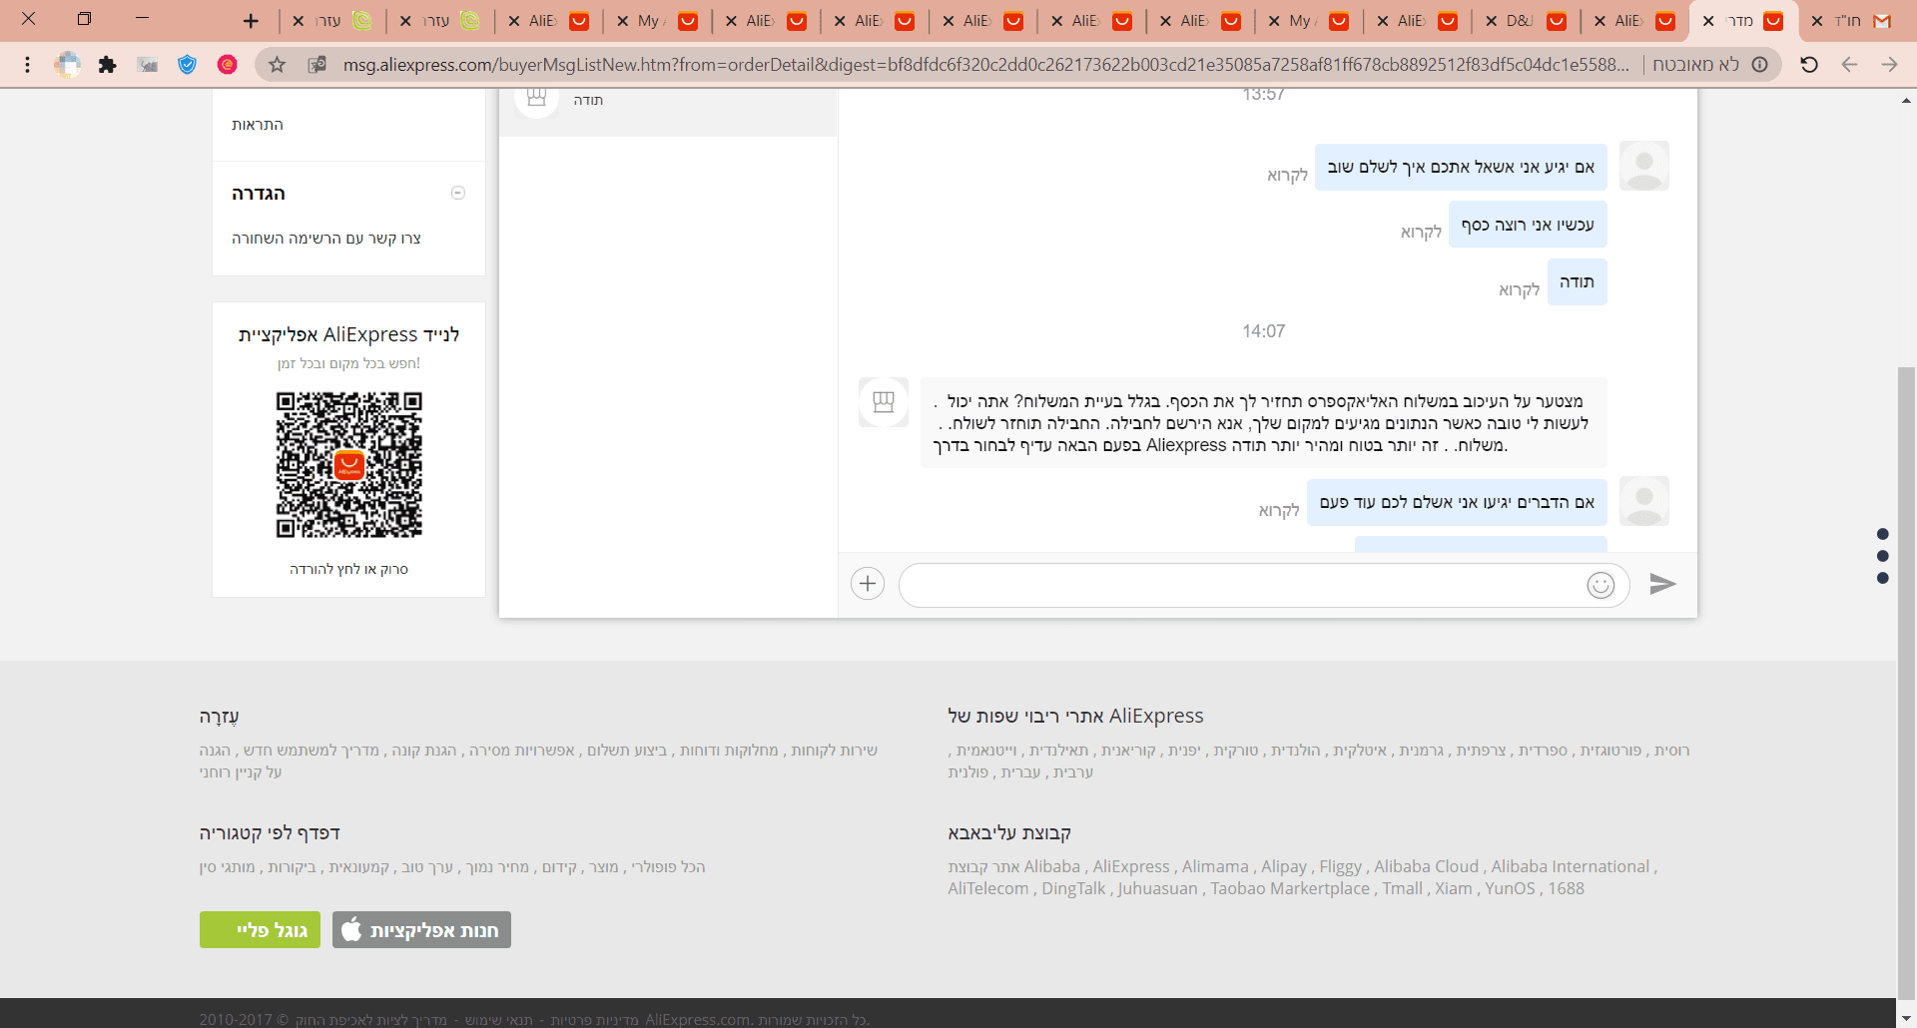The width and height of the screenshot is (1917, 1028).
Task: Switch site language to 'ספרדית'
Action: tap(1544, 751)
